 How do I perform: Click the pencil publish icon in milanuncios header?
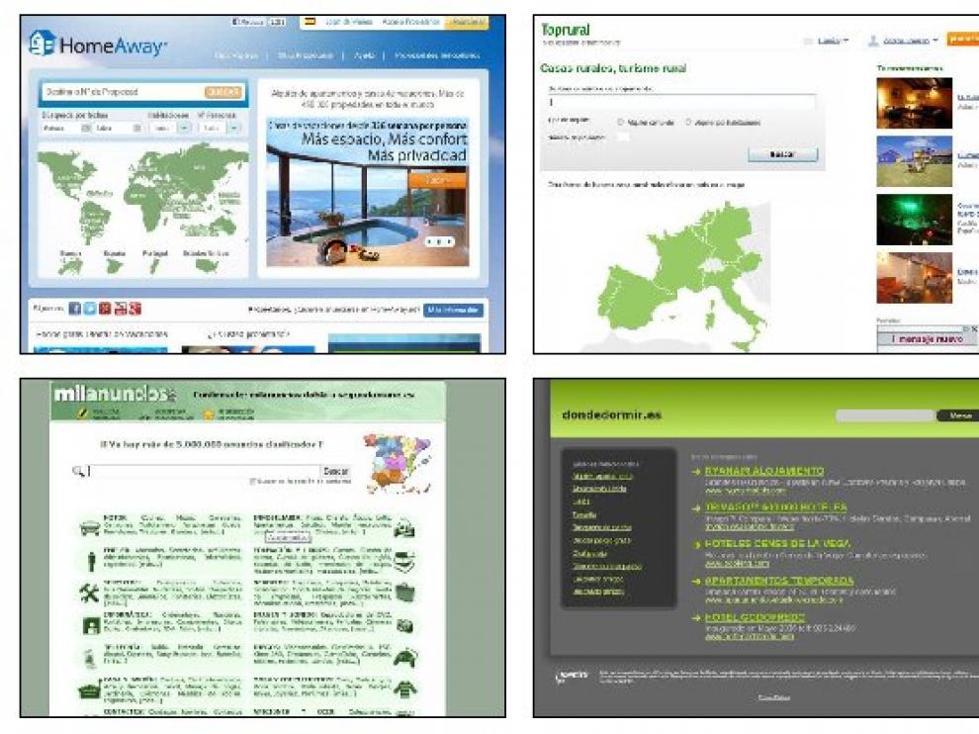(x=82, y=413)
